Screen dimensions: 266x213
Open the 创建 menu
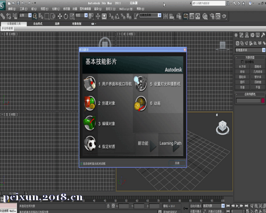click(56, 9)
